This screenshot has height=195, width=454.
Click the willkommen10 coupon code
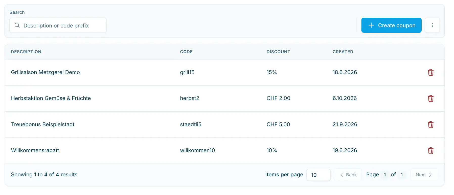pyautogui.click(x=197, y=150)
